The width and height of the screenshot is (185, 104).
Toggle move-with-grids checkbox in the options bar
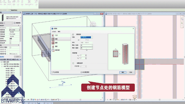pyautogui.click(x=10, y=10)
